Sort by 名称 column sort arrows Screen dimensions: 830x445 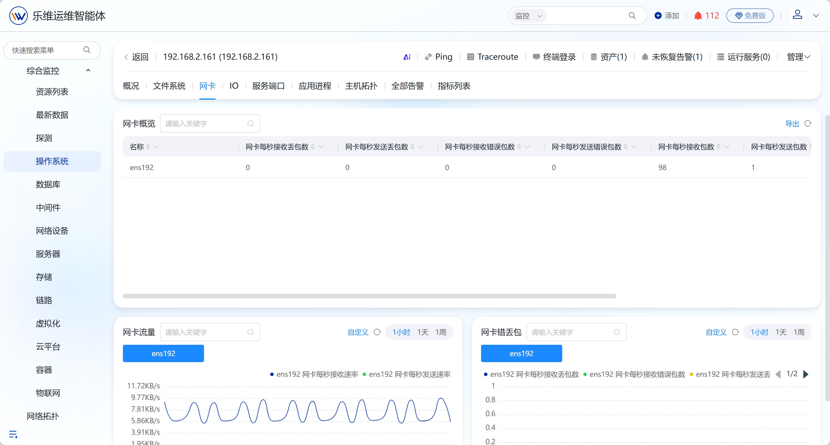click(x=148, y=147)
